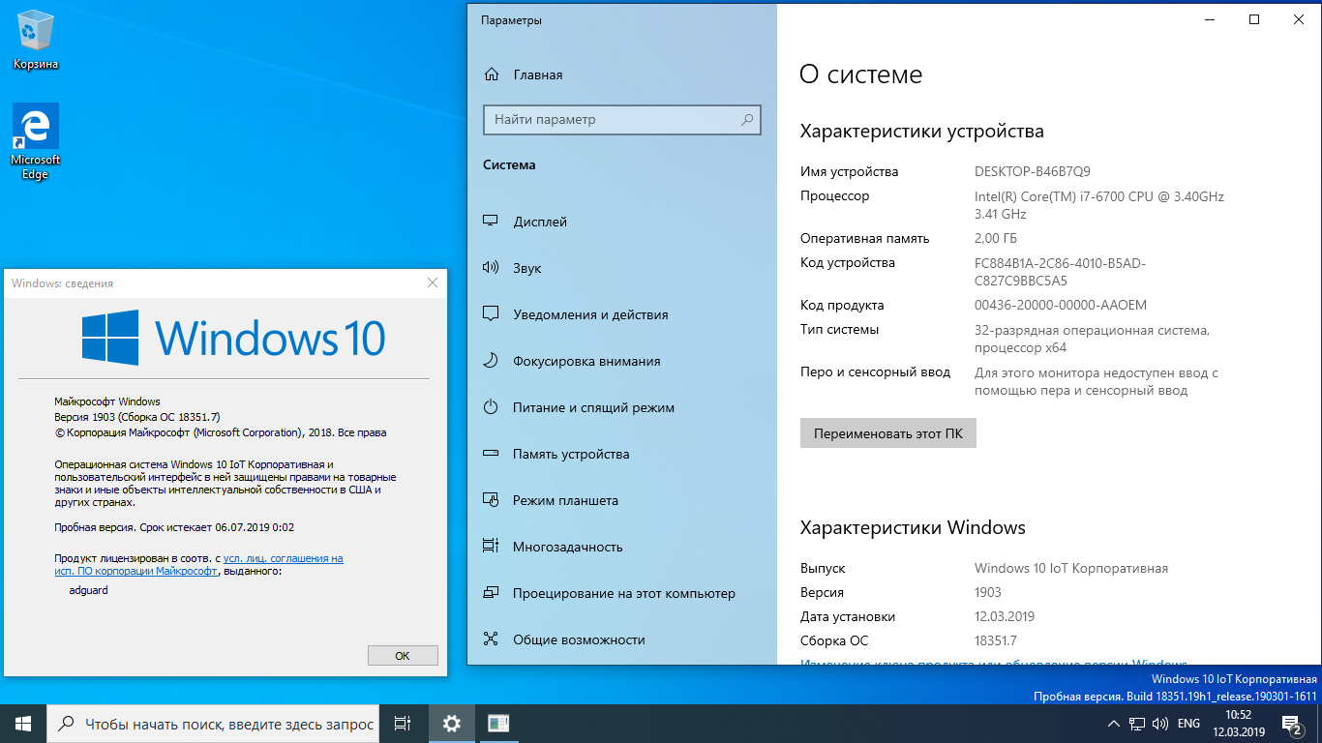This screenshot has width=1322, height=743.
Task: Open the Windows Start menu
Action: pos(23,724)
